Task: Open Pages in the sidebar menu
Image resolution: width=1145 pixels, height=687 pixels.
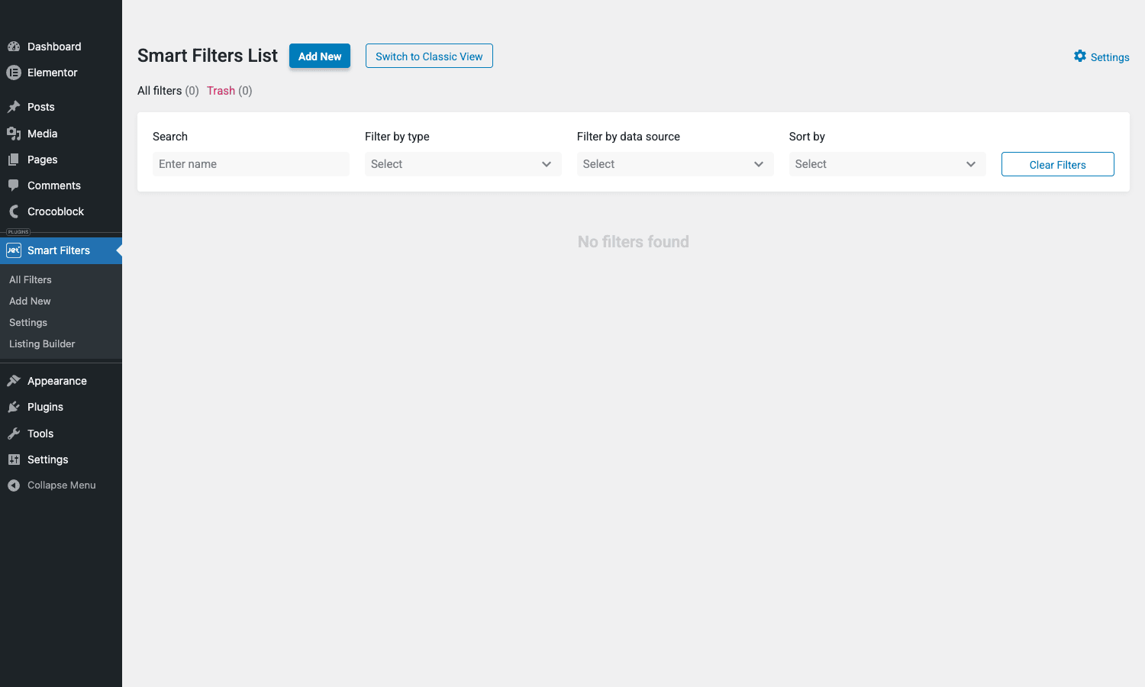Action: point(61,160)
